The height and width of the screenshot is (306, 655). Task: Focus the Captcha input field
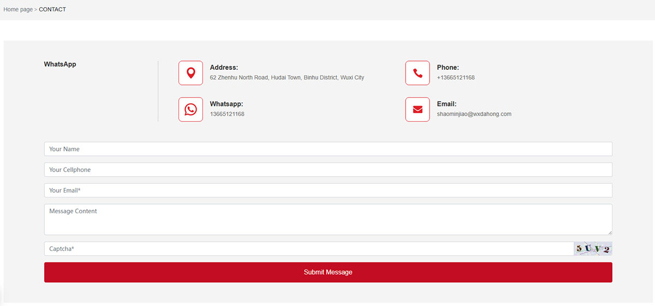[309, 249]
